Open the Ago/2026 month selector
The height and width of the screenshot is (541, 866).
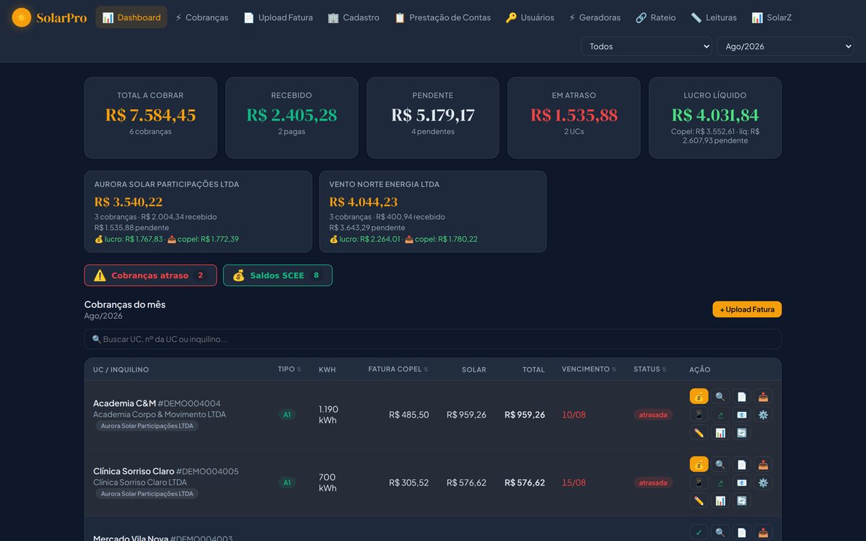(785, 46)
